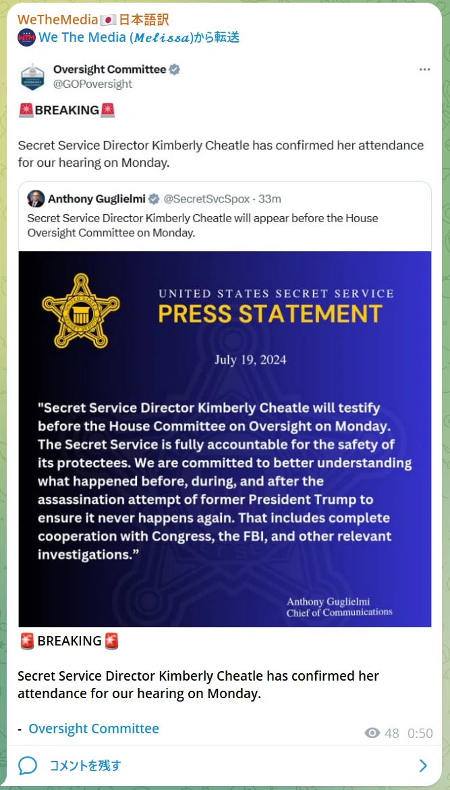
Task: Click the Oversight Committee verified badge
Action: tap(174, 70)
